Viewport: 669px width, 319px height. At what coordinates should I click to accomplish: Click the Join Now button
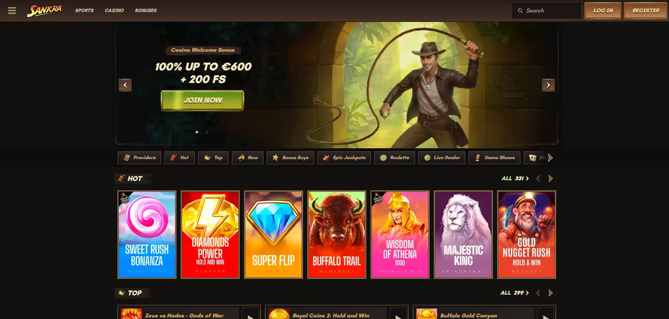point(203,100)
